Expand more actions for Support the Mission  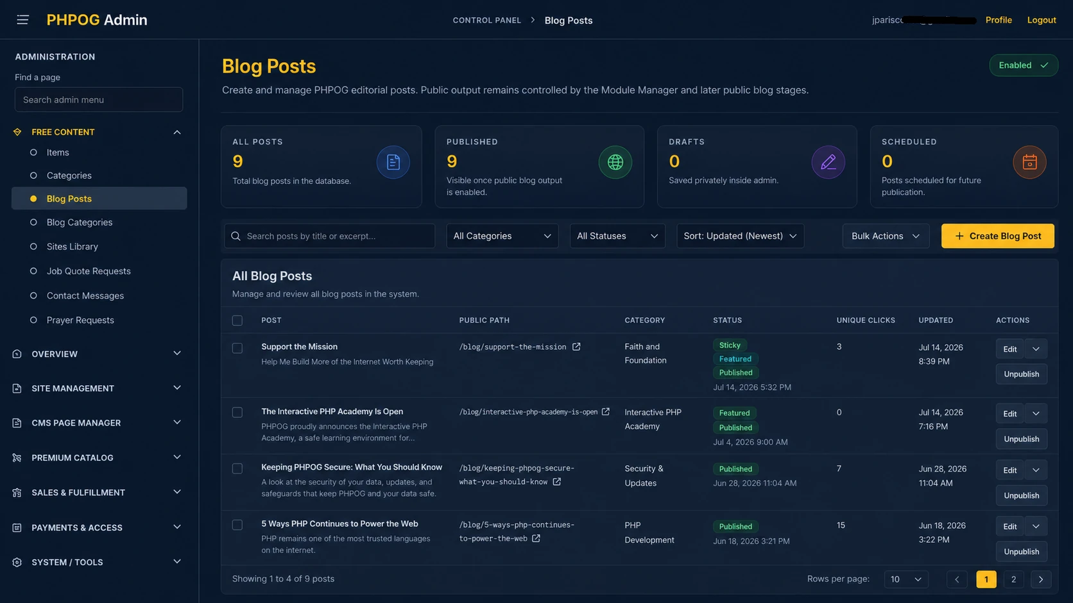point(1036,349)
